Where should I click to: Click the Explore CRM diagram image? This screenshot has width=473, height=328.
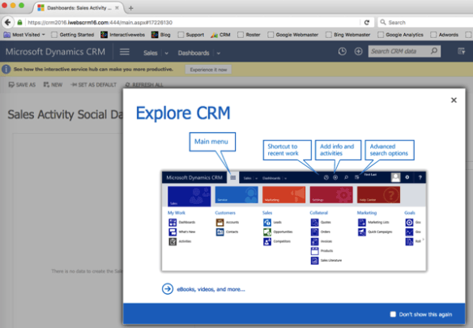[x=294, y=221]
